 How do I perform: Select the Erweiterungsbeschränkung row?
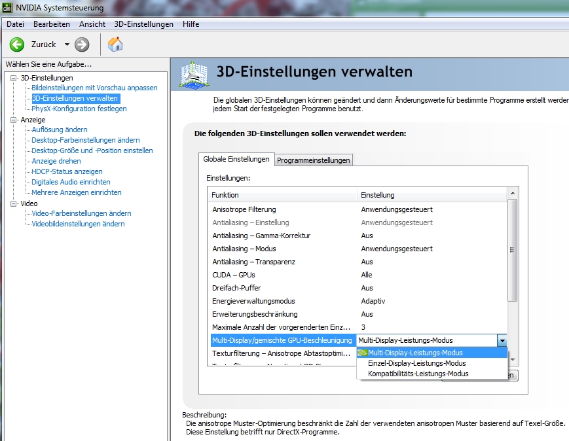click(x=358, y=314)
